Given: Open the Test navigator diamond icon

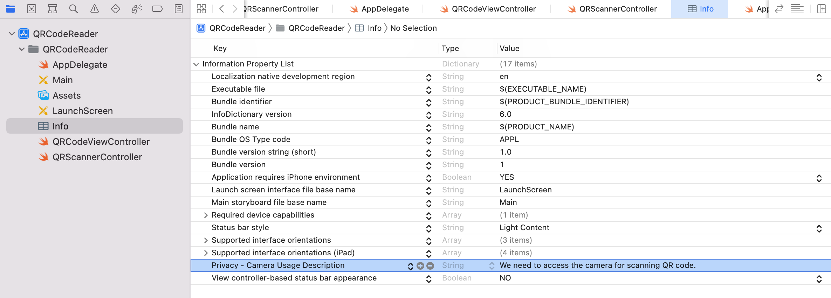Looking at the screenshot, I should coord(116,9).
